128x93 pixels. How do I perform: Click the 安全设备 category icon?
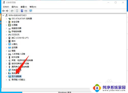(9, 22)
